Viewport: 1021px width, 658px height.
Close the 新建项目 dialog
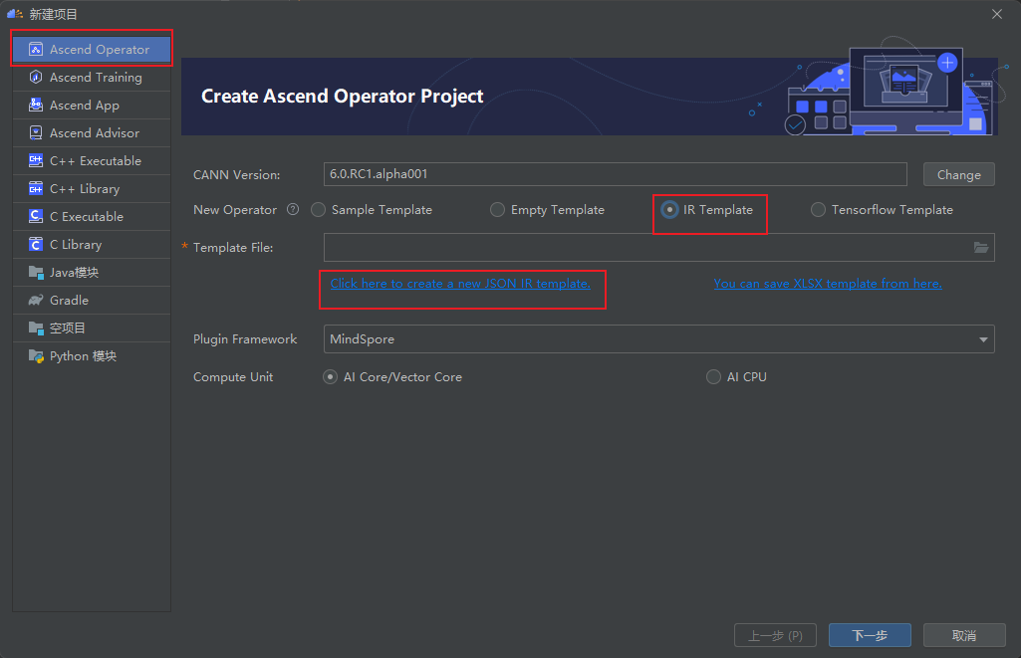997,14
